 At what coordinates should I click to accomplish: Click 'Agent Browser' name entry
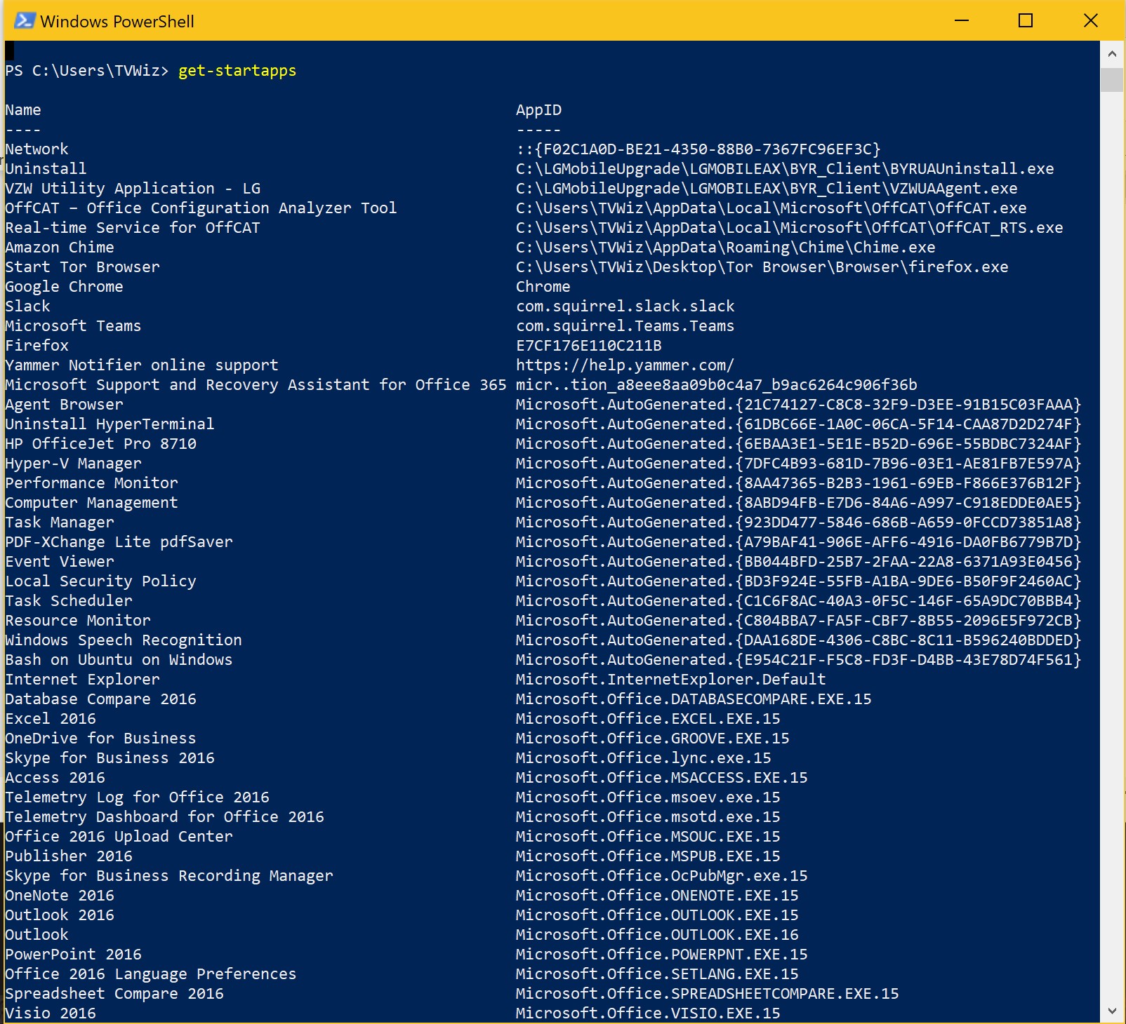(64, 405)
